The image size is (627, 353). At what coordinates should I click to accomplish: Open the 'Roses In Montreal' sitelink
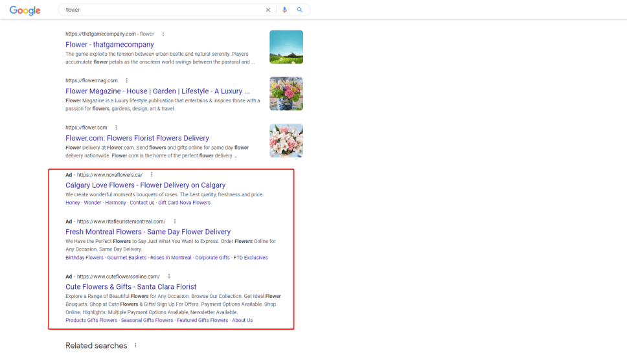coord(171,258)
